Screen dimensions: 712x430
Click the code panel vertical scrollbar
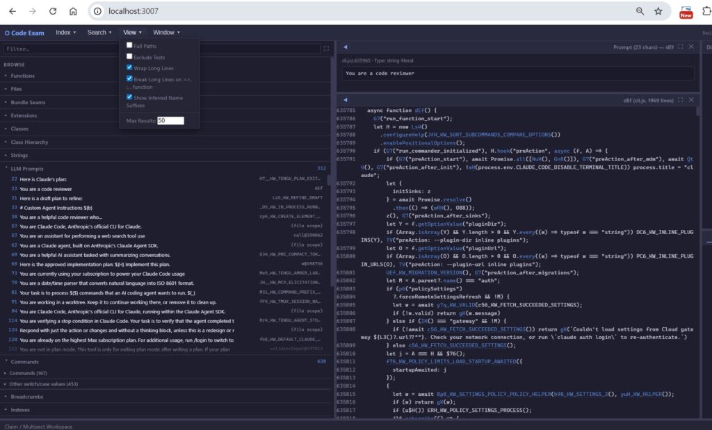pos(698,111)
